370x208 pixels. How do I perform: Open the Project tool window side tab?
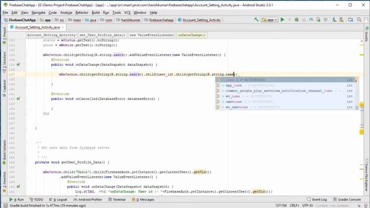(4, 36)
